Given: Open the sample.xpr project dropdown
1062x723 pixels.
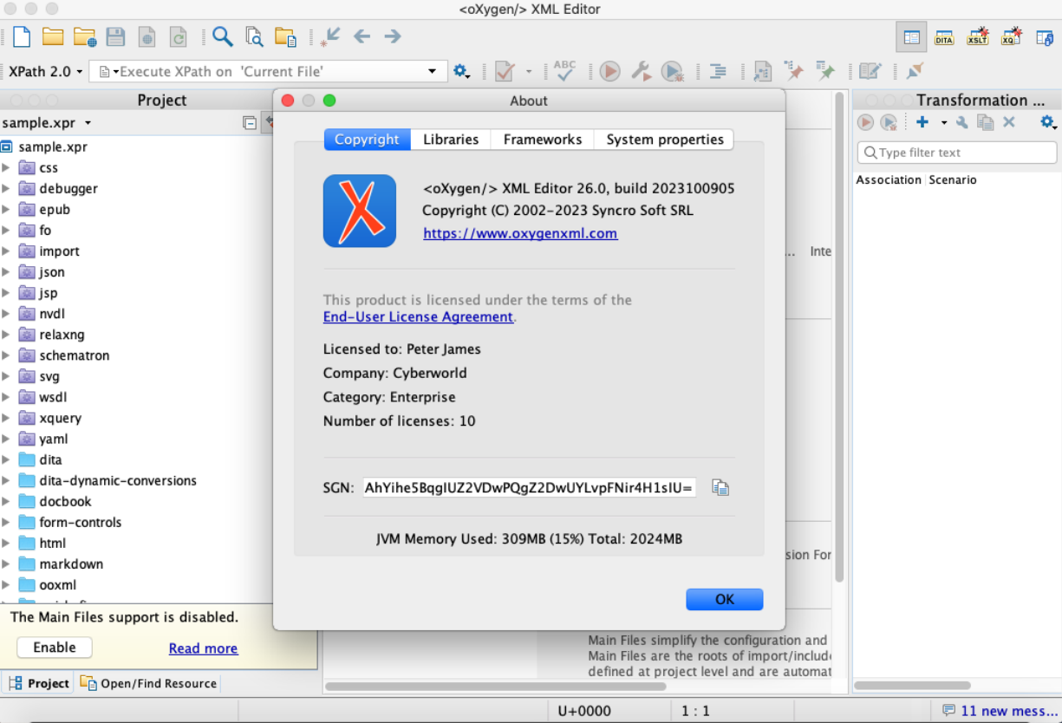Looking at the screenshot, I should (x=47, y=123).
